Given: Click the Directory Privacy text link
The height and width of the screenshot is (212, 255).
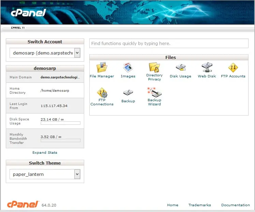Looking at the screenshot, I should coord(154,77).
